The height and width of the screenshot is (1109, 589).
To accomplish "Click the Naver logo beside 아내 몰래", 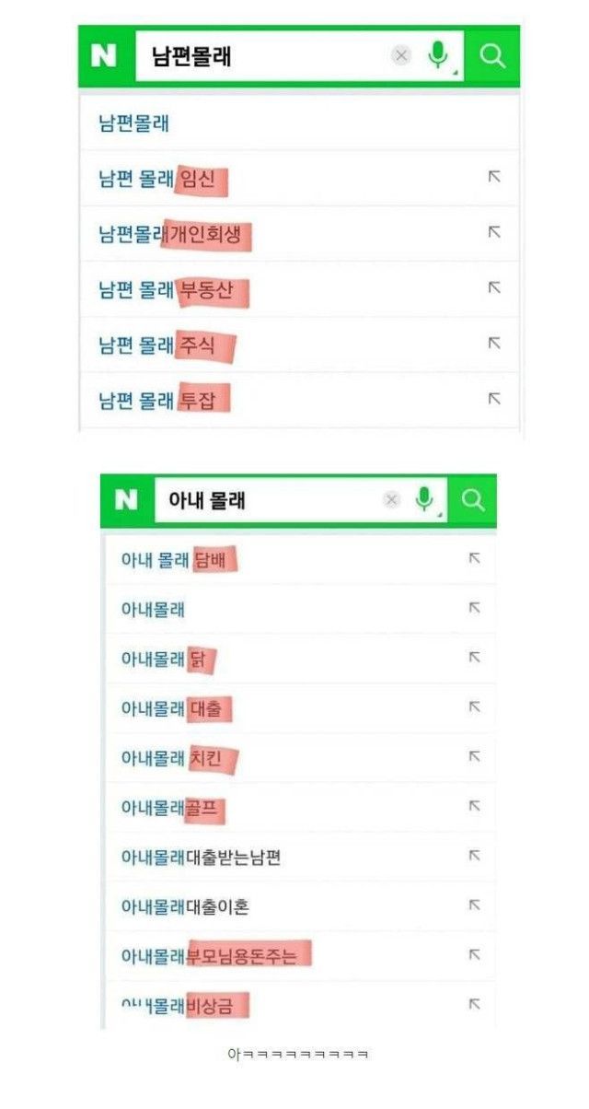I will tap(126, 500).
